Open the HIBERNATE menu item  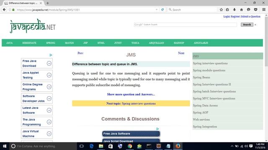pyautogui.click(x=29, y=43)
